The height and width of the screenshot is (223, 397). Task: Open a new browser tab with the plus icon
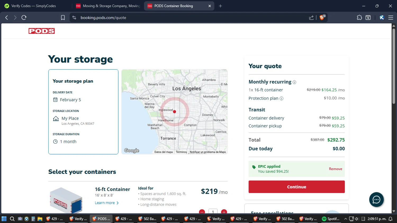pyautogui.click(x=220, y=6)
